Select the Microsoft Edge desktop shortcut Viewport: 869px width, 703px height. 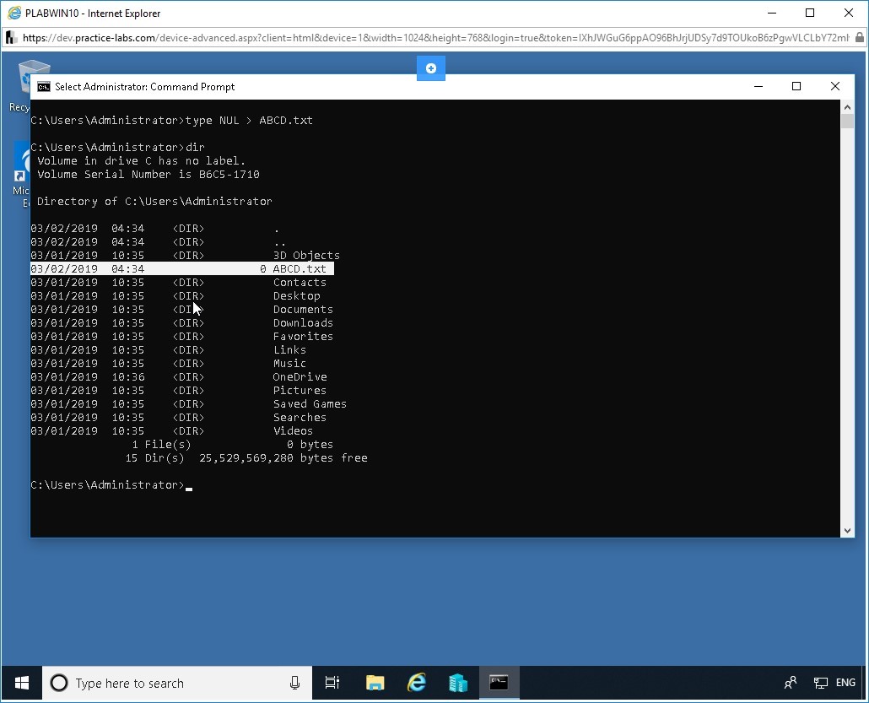tap(22, 175)
